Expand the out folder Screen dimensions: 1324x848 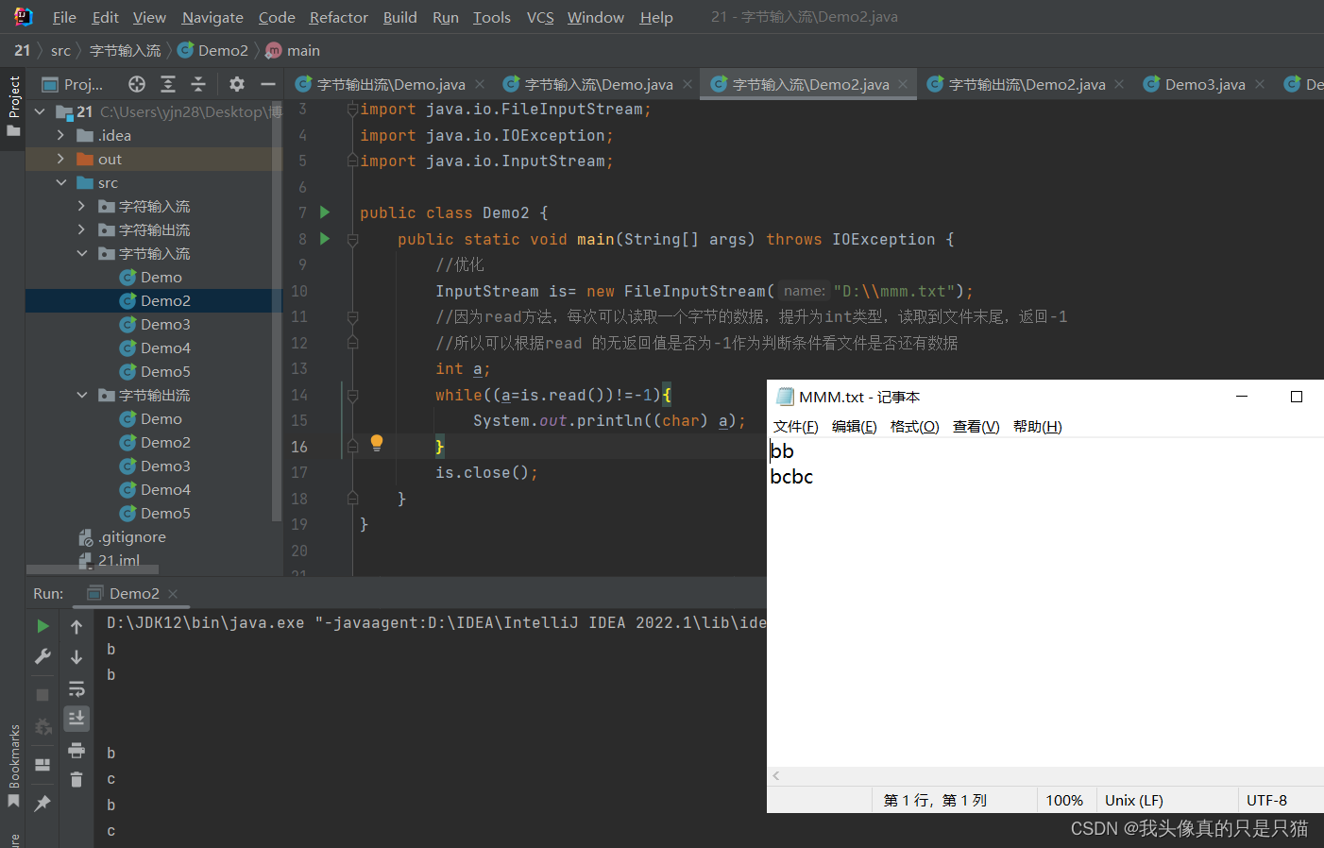(60, 159)
